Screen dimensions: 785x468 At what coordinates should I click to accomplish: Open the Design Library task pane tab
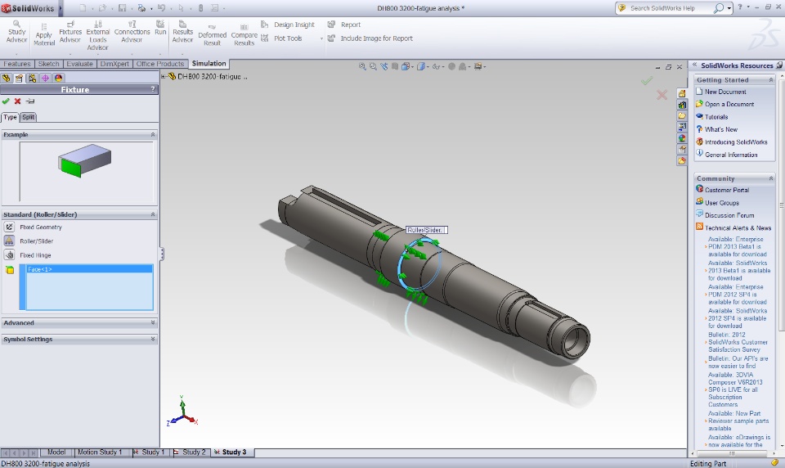[x=682, y=105]
